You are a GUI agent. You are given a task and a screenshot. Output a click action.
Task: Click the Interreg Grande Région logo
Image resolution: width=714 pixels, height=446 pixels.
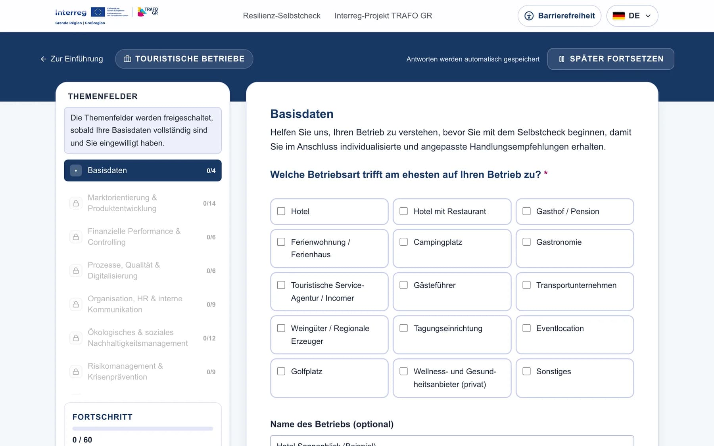coord(92,16)
